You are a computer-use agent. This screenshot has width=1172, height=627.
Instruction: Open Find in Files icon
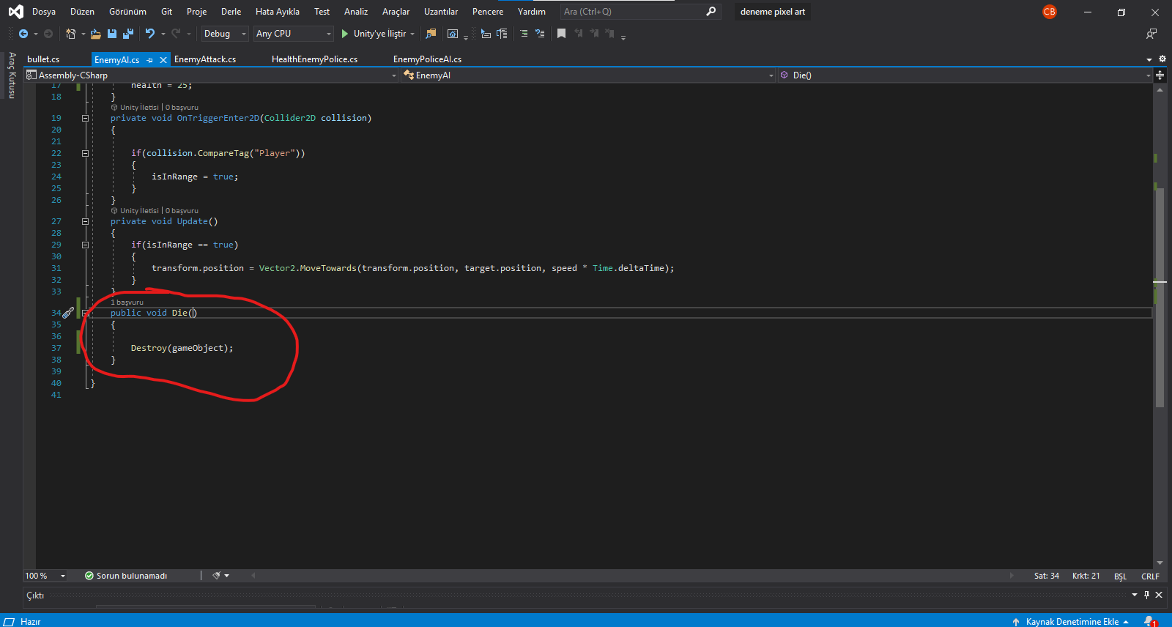431,34
